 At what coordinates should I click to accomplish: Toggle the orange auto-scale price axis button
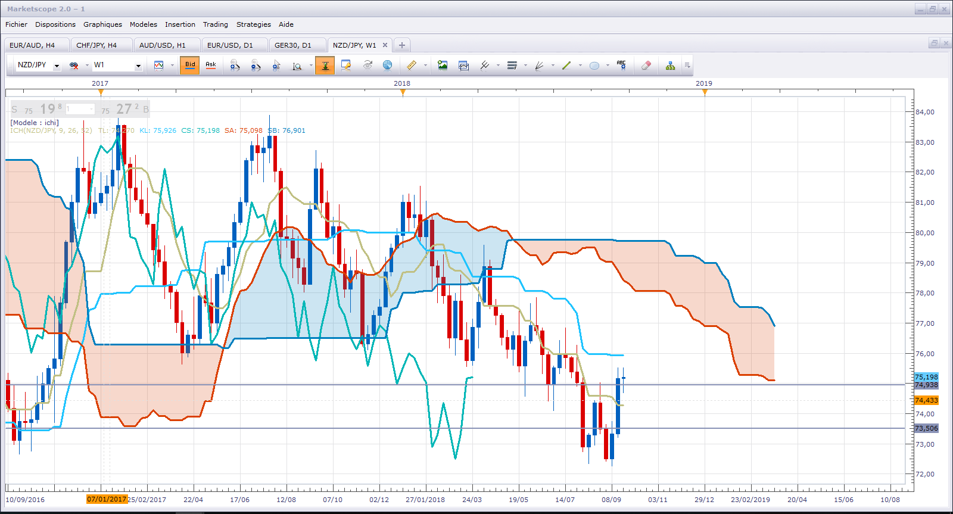click(325, 66)
